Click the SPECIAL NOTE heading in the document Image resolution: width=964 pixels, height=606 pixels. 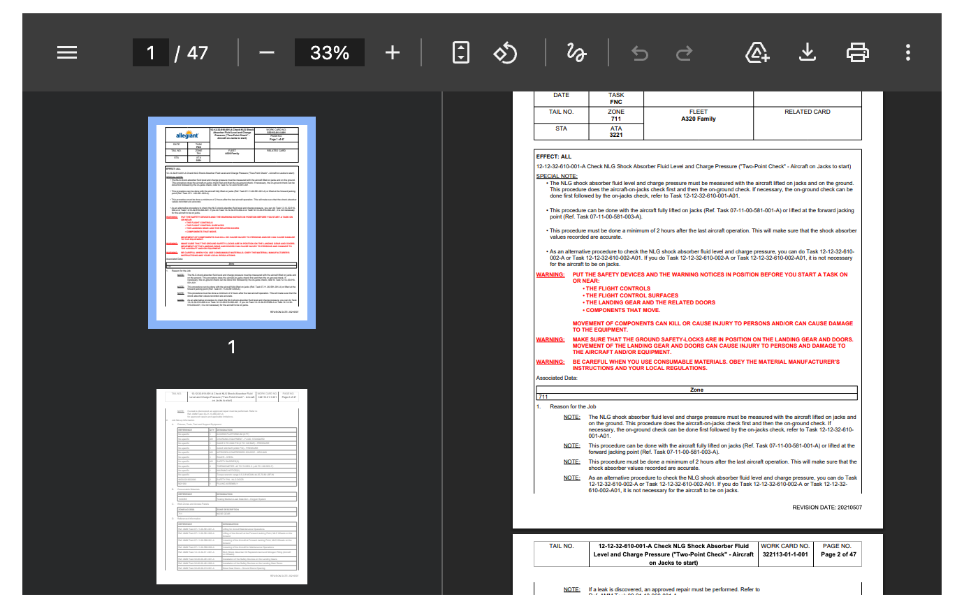click(x=557, y=176)
